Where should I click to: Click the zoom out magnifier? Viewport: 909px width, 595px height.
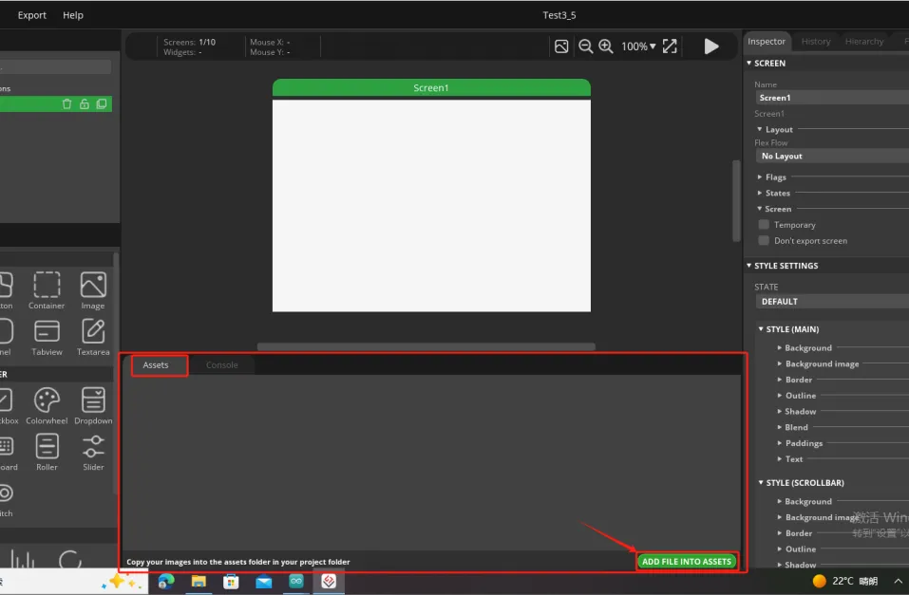[586, 46]
